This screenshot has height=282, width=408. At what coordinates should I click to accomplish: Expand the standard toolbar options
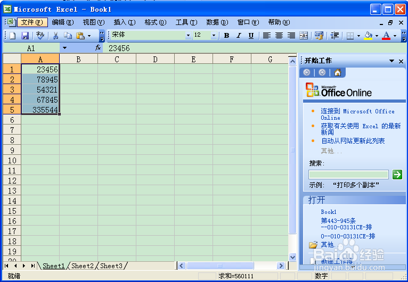pos(102,36)
